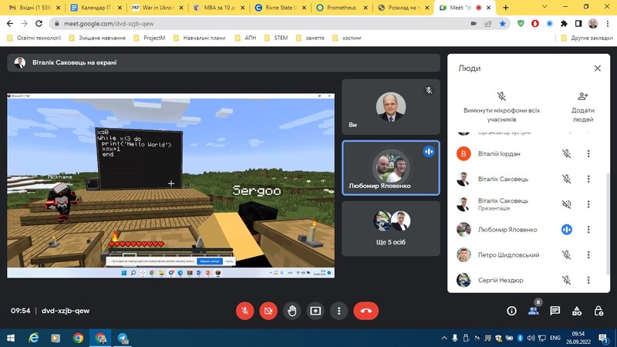Open Telegram from taskbar
This screenshot has width=617, height=347.
(123, 338)
